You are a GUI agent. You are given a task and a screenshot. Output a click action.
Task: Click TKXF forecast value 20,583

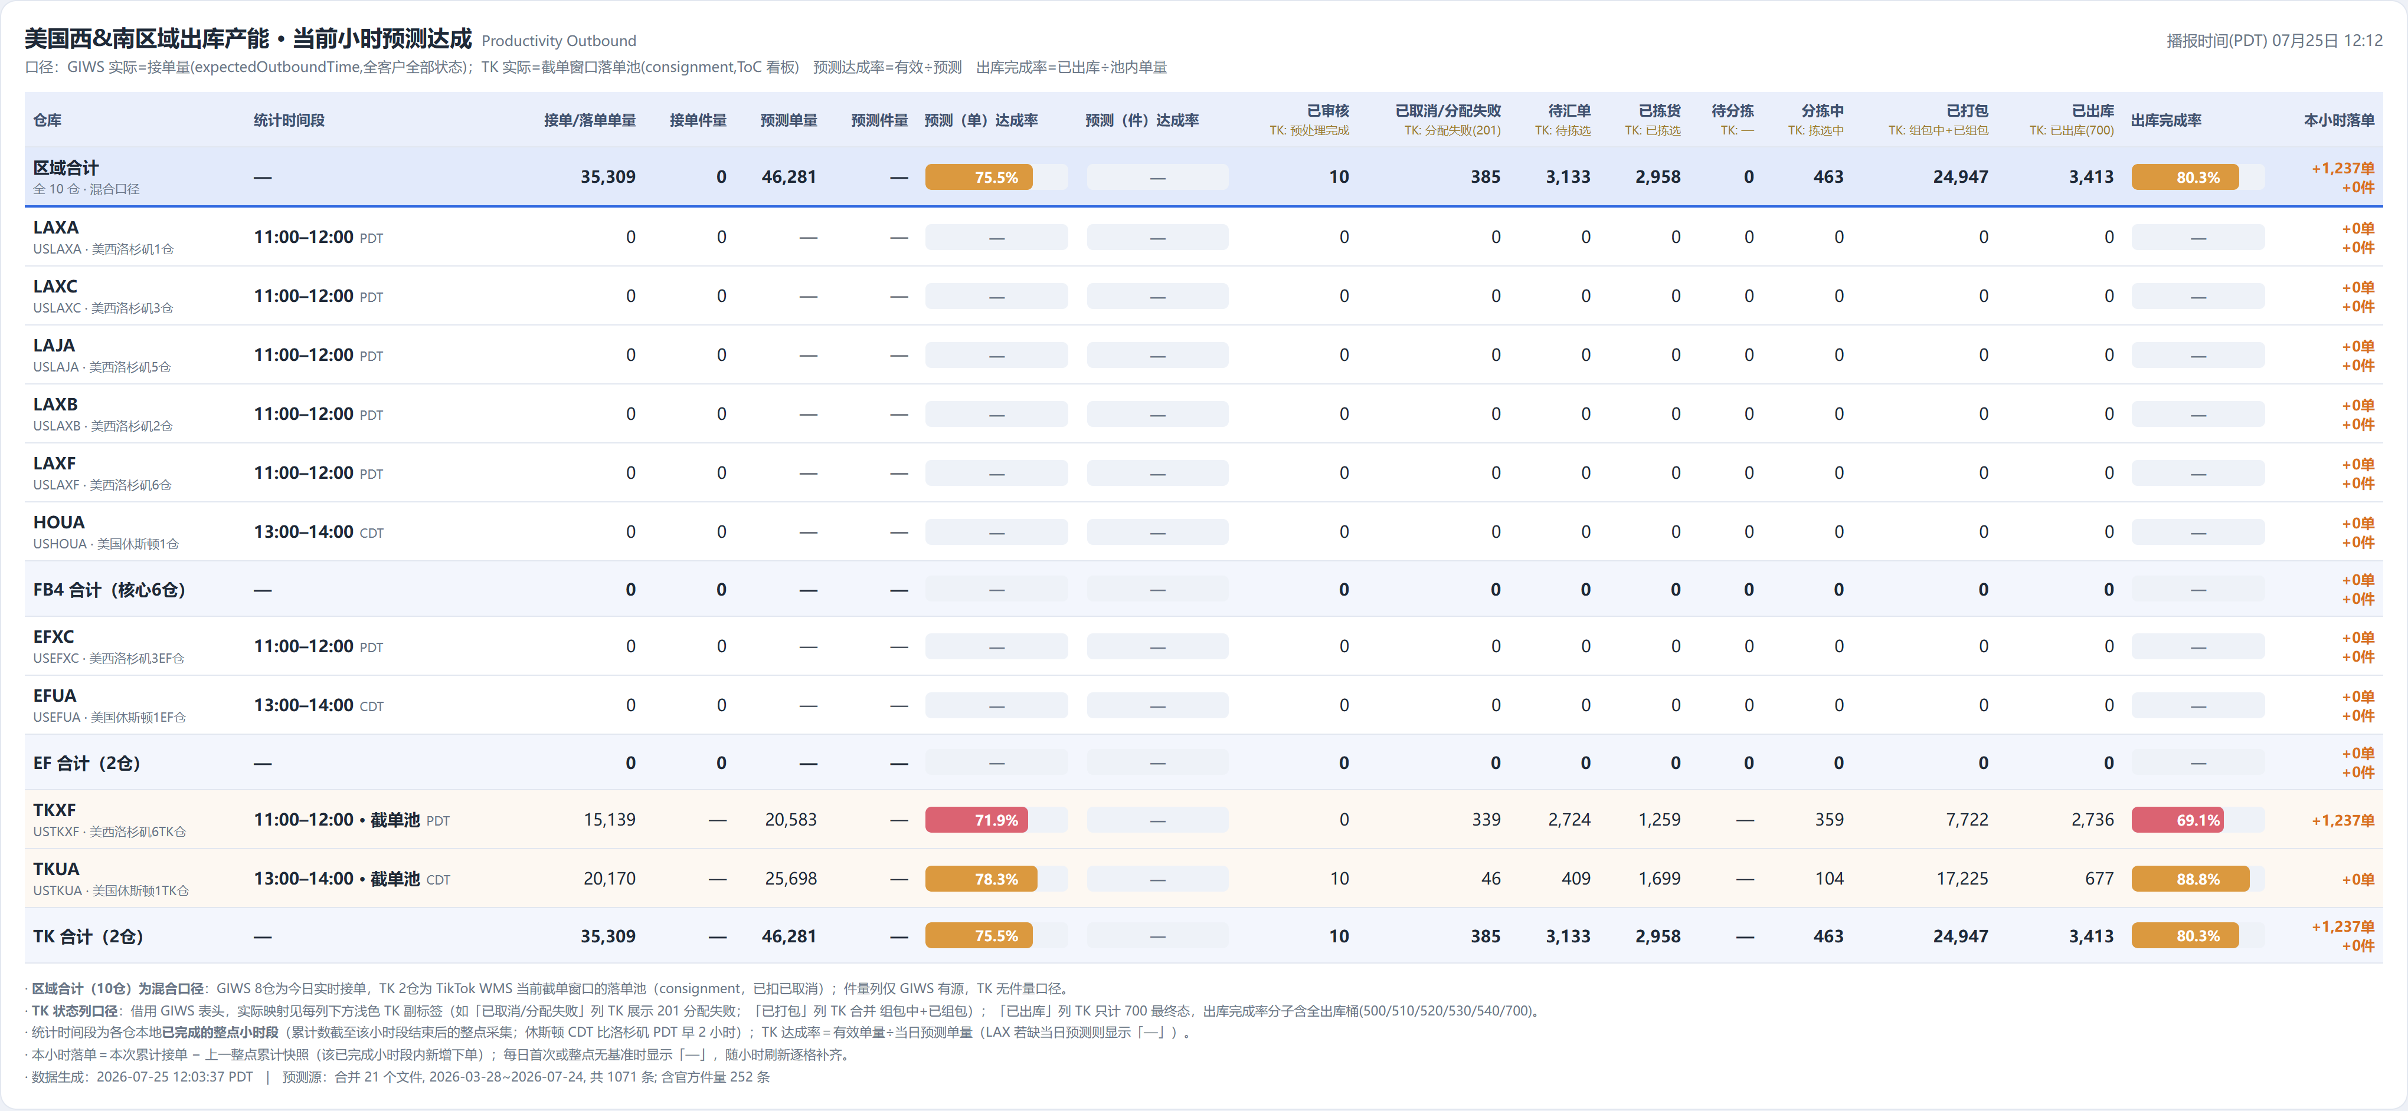click(x=791, y=820)
